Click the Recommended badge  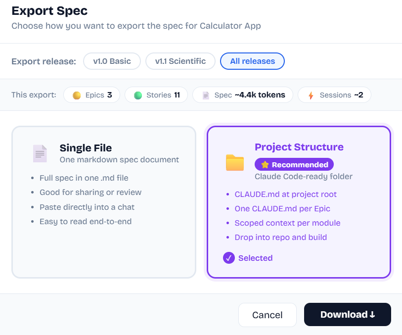tap(294, 164)
